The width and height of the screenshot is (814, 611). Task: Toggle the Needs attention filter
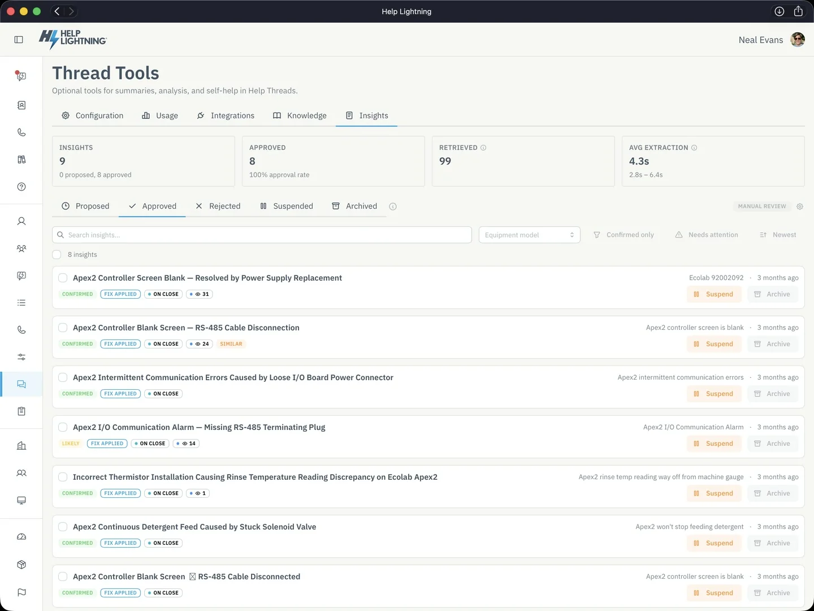click(x=707, y=235)
